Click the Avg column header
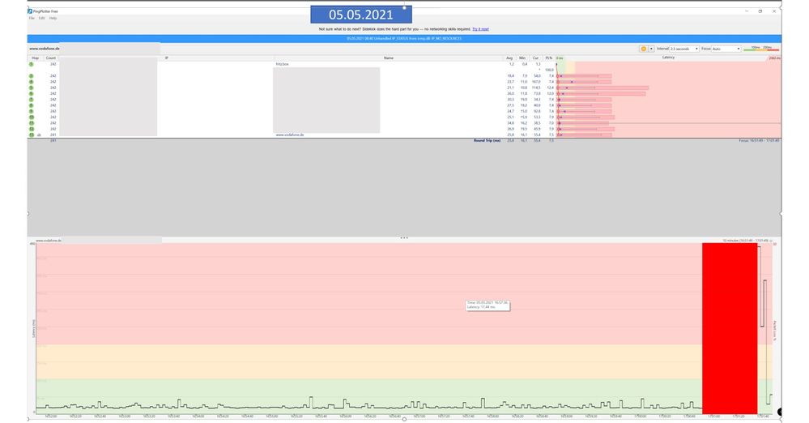Viewport: 809px width, 423px height. click(x=509, y=58)
